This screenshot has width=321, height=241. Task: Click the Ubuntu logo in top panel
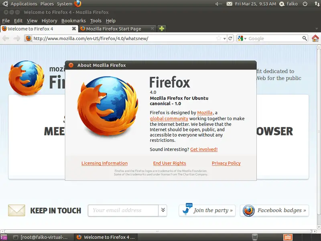(5, 4)
